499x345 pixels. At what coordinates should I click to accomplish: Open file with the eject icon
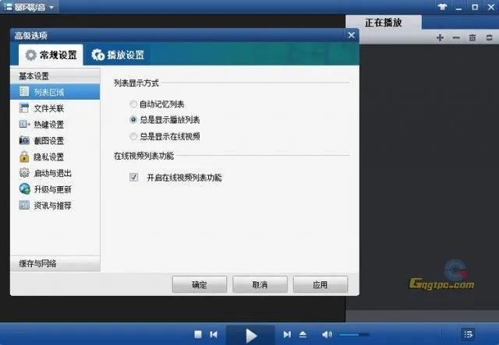tap(303, 334)
